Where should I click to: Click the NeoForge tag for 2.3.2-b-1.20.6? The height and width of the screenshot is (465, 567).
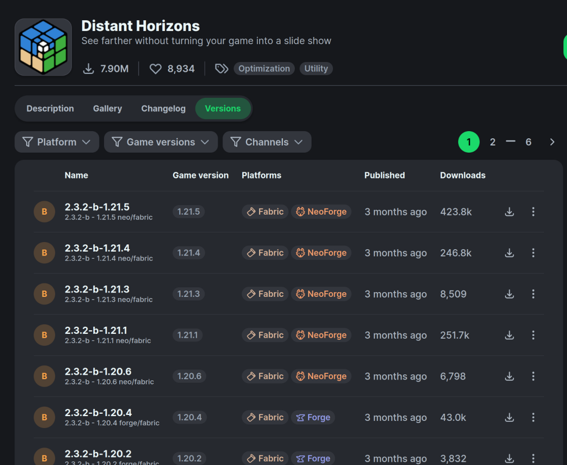[x=321, y=376]
